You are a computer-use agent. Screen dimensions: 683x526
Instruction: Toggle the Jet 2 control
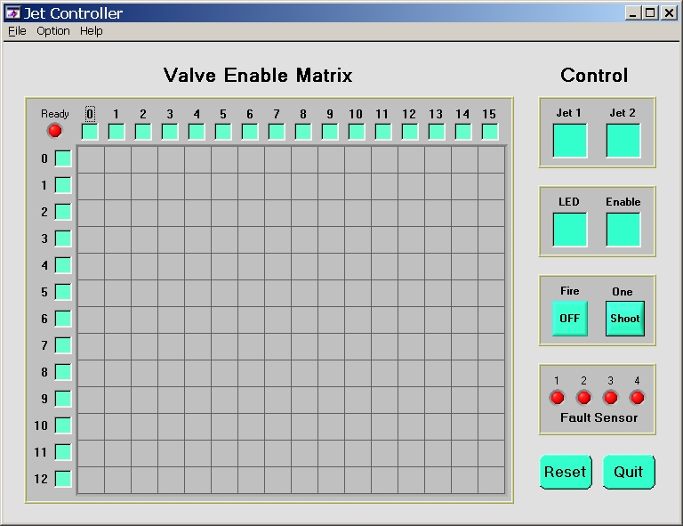pyautogui.click(x=623, y=141)
